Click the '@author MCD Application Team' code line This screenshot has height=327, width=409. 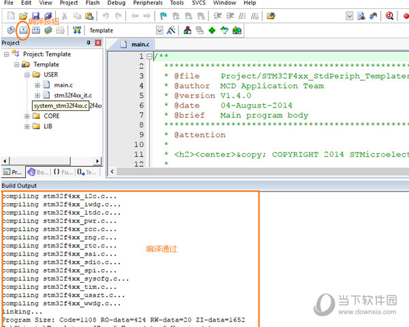click(244, 86)
